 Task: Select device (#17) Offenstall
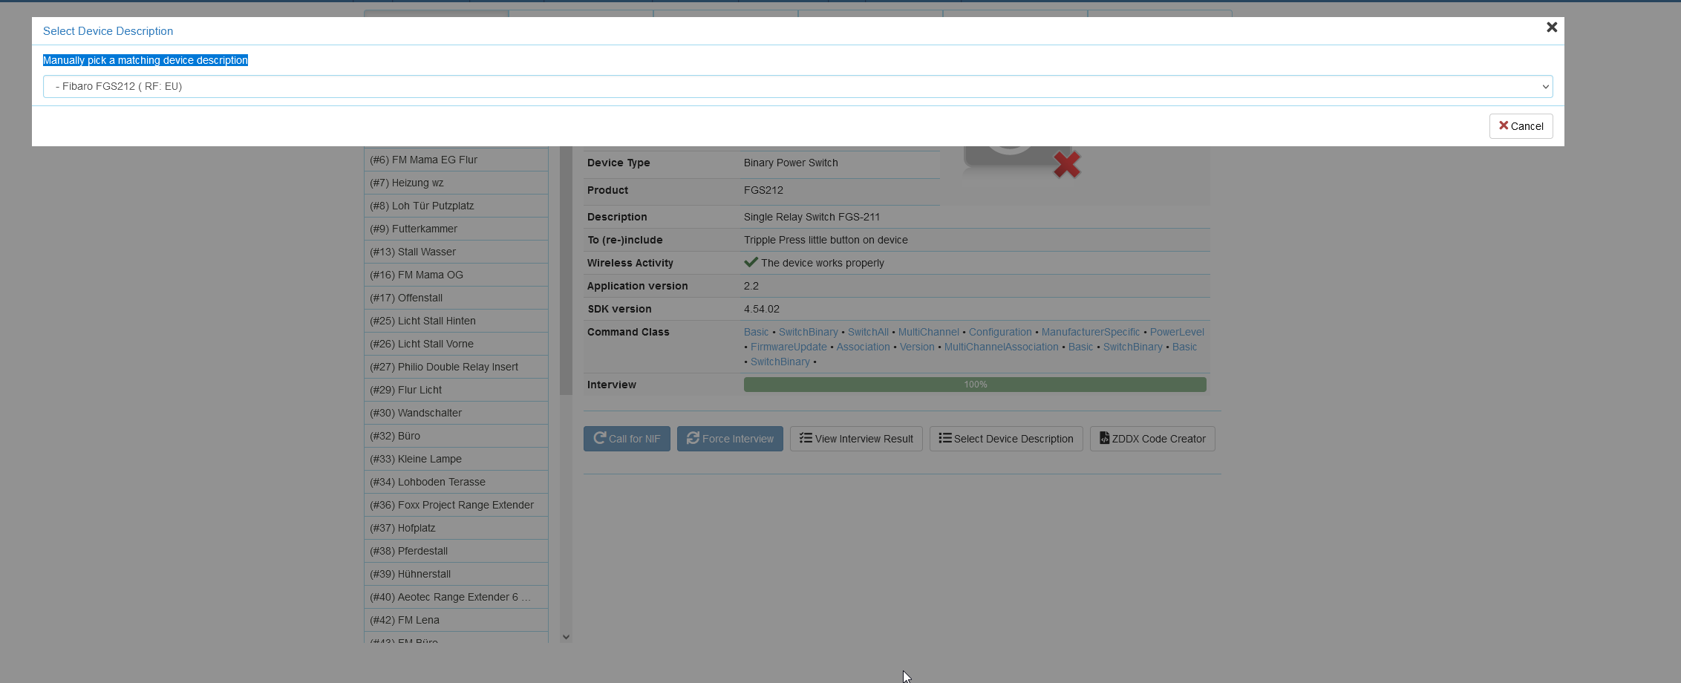click(x=456, y=298)
